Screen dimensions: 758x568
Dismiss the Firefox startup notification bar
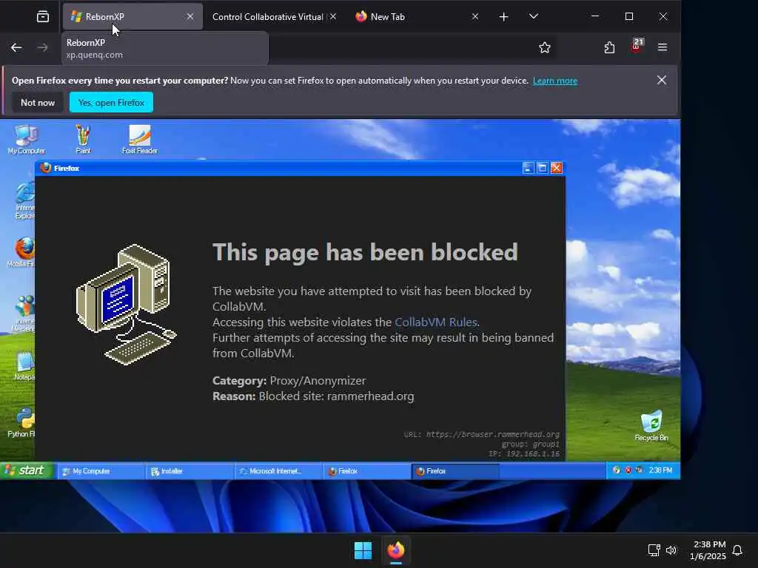661,80
